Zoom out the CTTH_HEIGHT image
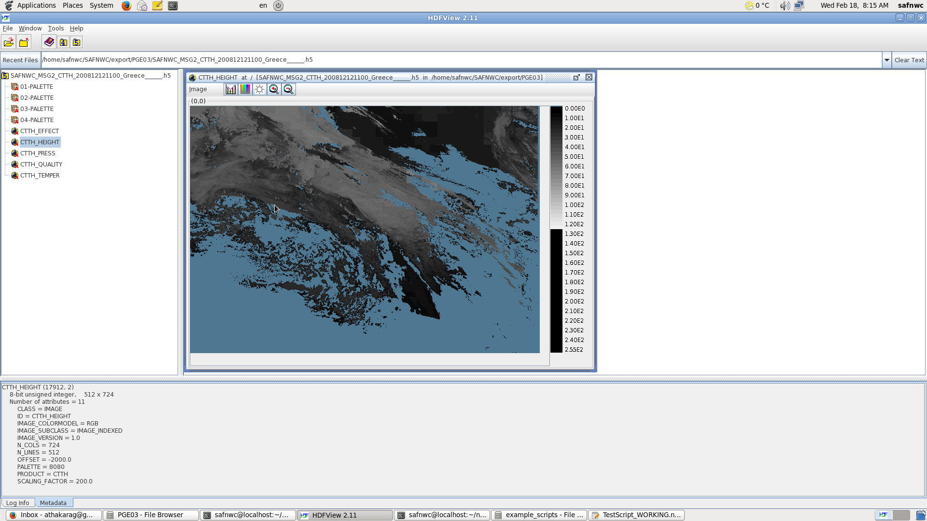The image size is (927, 521). [x=289, y=89]
